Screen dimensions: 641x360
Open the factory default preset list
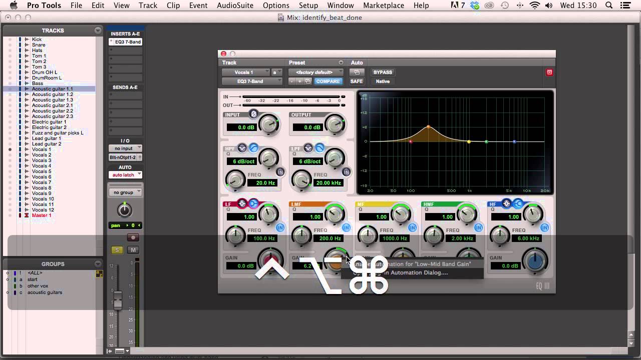tap(316, 72)
